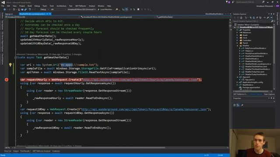Click the Navigate Backward toolbar icon

(5, 10)
